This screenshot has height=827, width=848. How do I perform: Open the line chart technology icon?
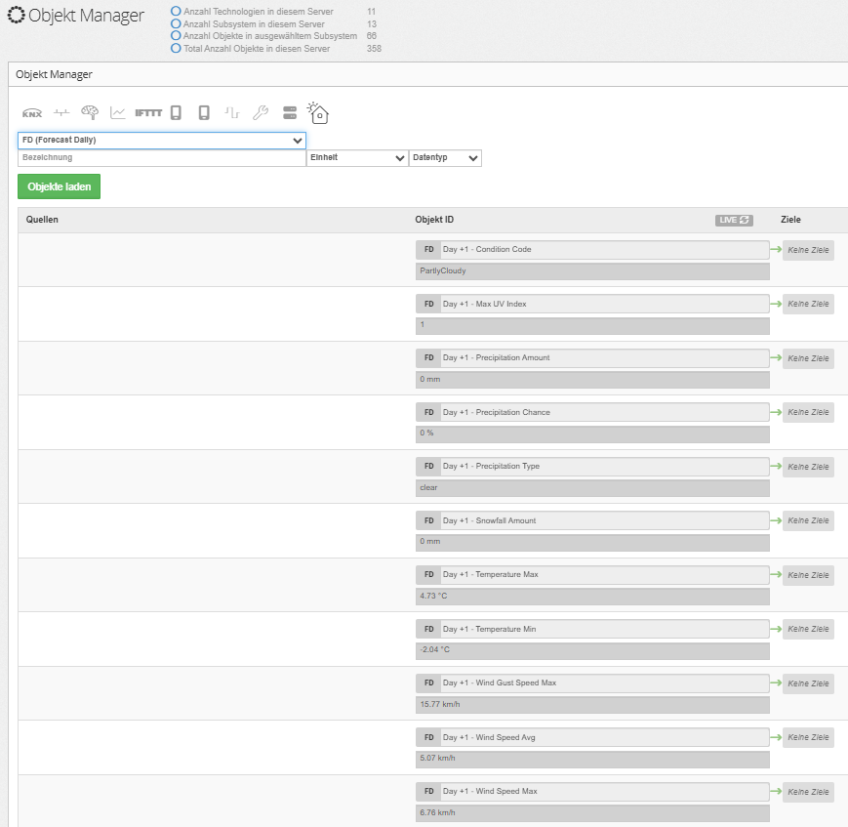pyautogui.click(x=118, y=113)
